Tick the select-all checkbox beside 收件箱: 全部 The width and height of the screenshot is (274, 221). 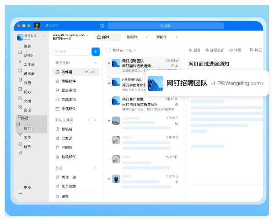click(108, 50)
